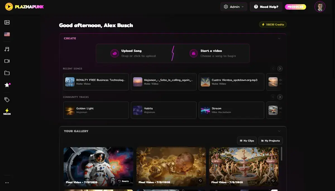Viewport: 335px width, 191px height.
Task: Open the fountain painting Final Video thumbnail
Action: tap(244, 167)
